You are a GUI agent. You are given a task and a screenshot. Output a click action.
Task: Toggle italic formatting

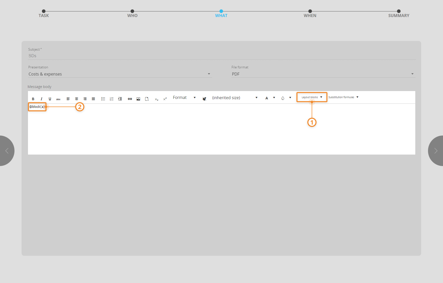click(41, 99)
